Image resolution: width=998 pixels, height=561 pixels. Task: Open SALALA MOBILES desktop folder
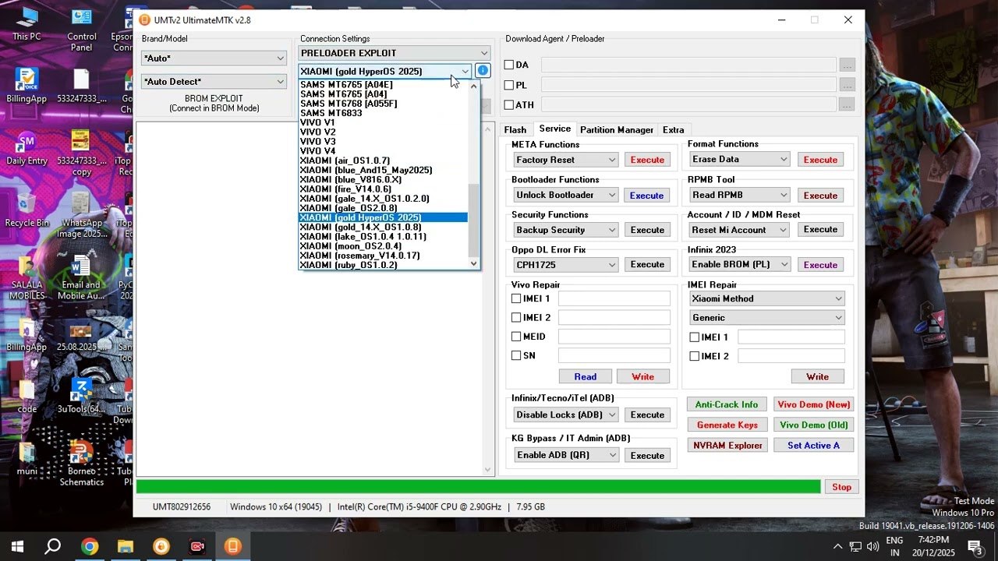coord(27,278)
